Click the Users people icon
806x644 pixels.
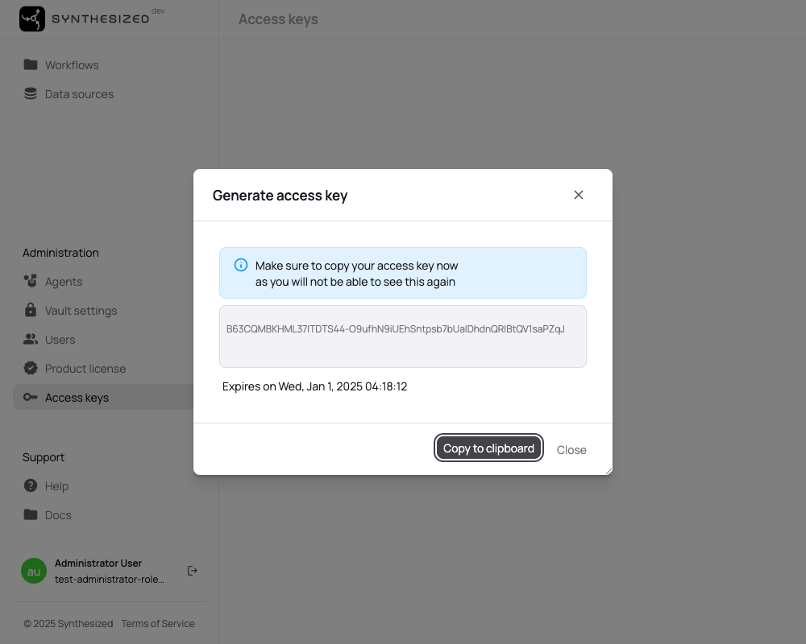[31, 339]
